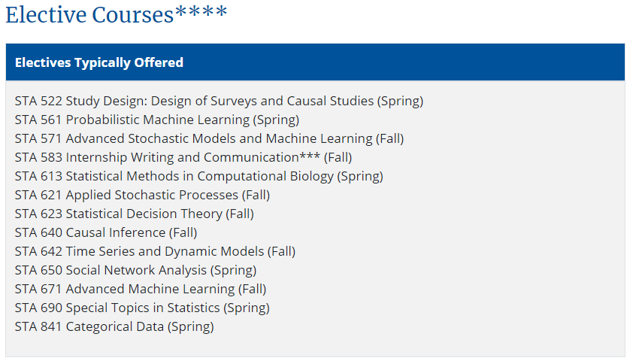Select the Electives Typically Offered header bar
Screen dimensions: 633x364
click(x=315, y=62)
